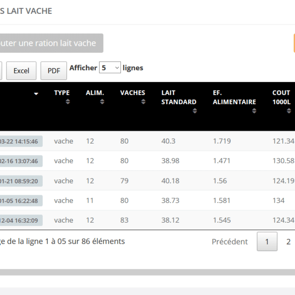Open ration dated 01-05 16:22:48
This screenshot has height=295, width=295.
21,201
